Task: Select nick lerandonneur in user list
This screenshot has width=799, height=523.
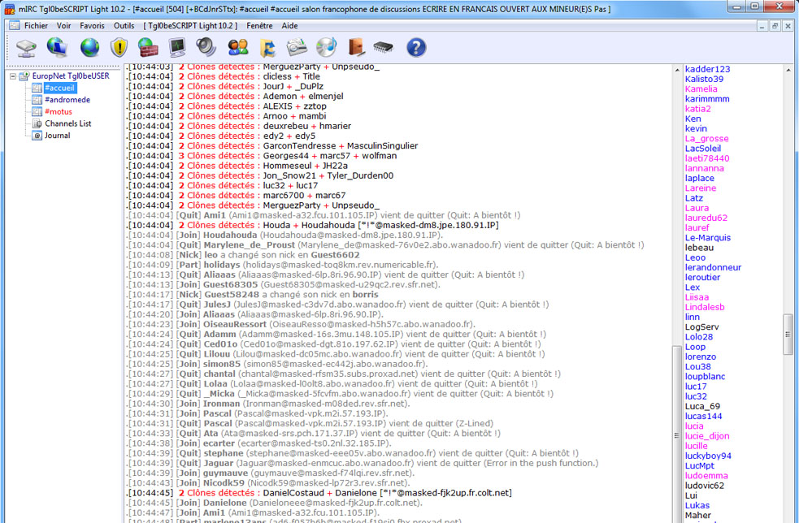Action: (x=713, y=268)
